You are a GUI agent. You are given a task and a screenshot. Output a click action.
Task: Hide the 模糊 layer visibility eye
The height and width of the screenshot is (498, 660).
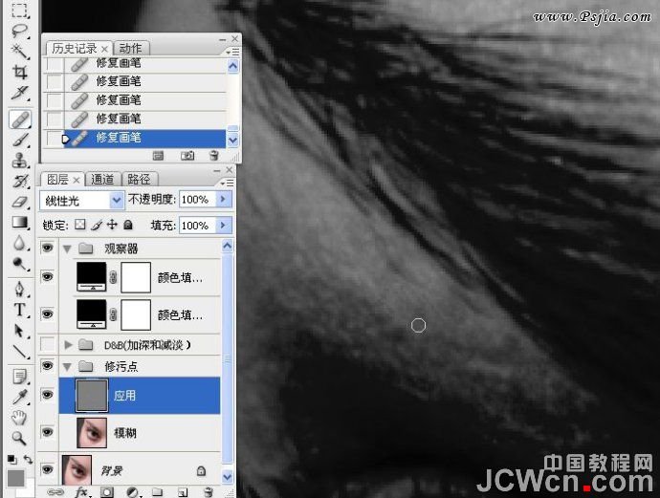click(47, 432)
